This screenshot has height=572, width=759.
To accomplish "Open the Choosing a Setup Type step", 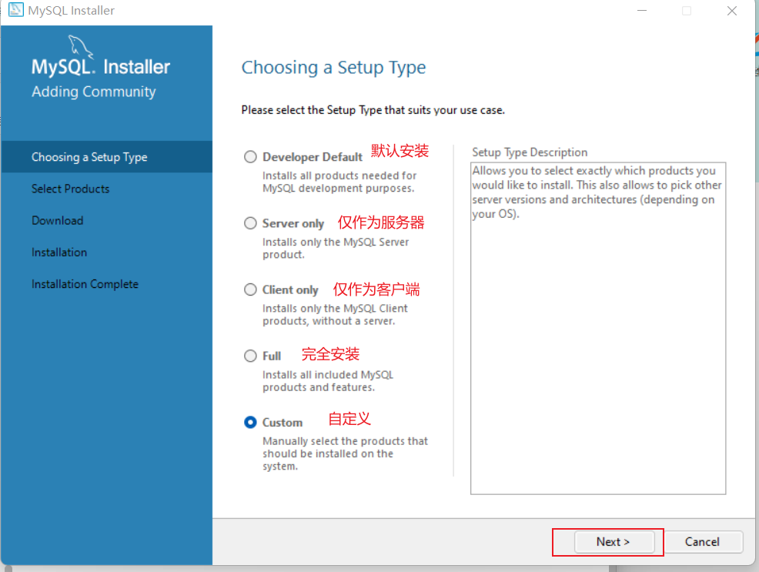I will [x=107, y=157].
